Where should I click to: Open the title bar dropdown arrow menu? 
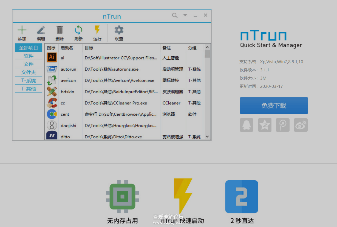(x=185, y=15)
